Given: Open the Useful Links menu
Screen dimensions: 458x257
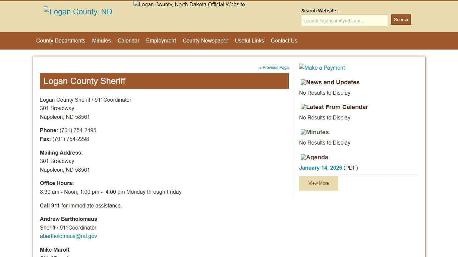Looking at the screenshot, I should click(x=249, y=40).
